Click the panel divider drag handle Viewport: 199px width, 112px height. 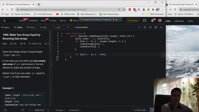point(52,63)
